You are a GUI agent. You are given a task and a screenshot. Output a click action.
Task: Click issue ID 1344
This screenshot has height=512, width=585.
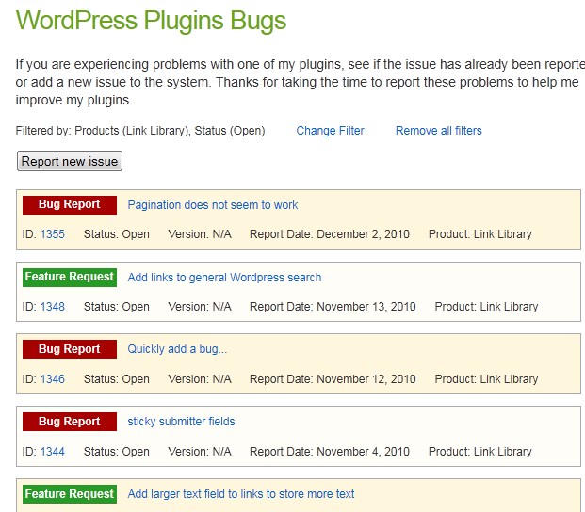[x=52, y=451]
